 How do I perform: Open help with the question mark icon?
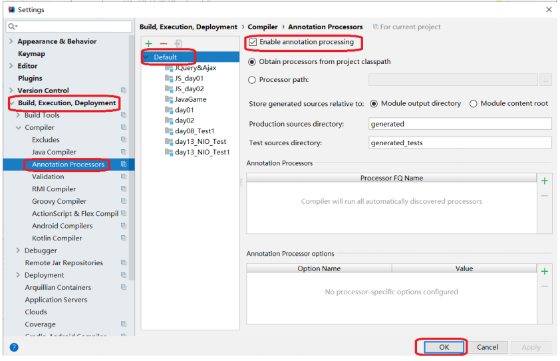(x=14, y=347)
